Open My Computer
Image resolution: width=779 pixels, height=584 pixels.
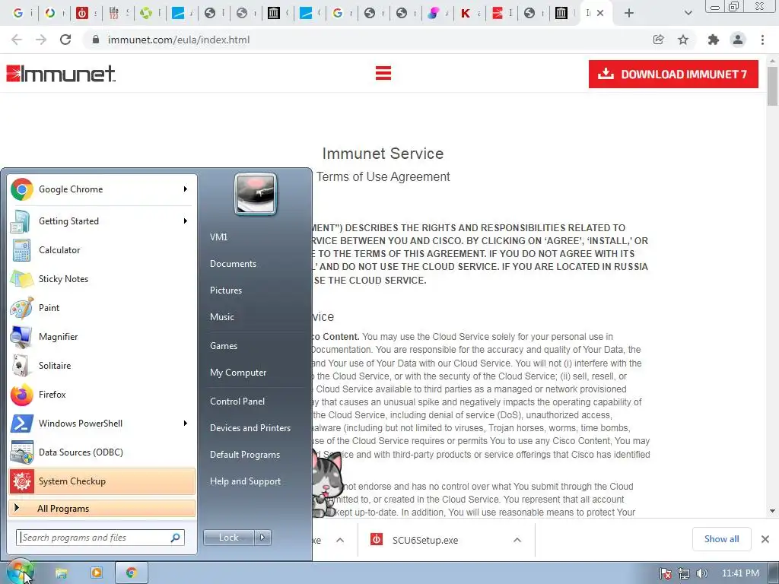238,373
